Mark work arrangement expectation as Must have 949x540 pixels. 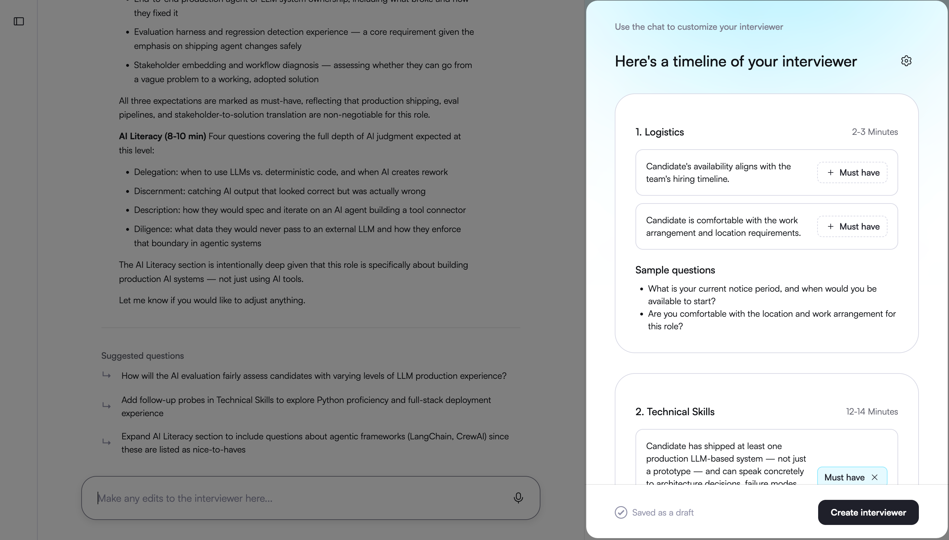pyautogui.click(x=852, y=226)
